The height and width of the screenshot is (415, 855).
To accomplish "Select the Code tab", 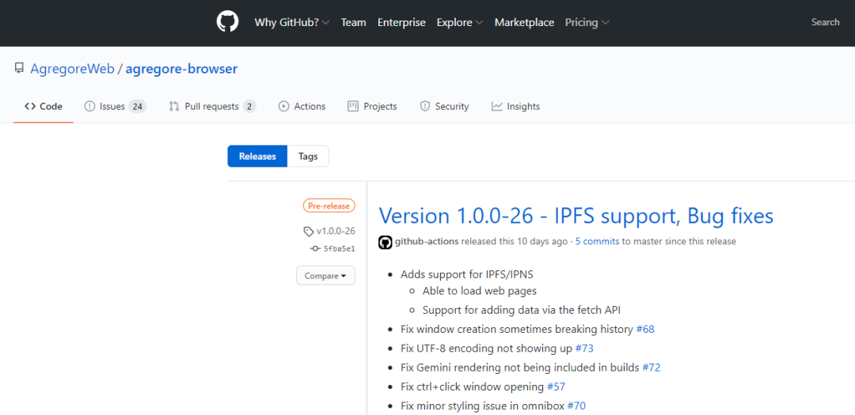I will (x=44, y=106).
